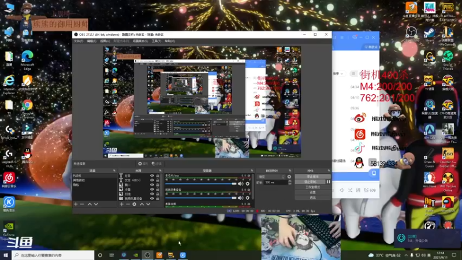
Task: Click volume slider of top mixer channel
Action: (201, 184)
